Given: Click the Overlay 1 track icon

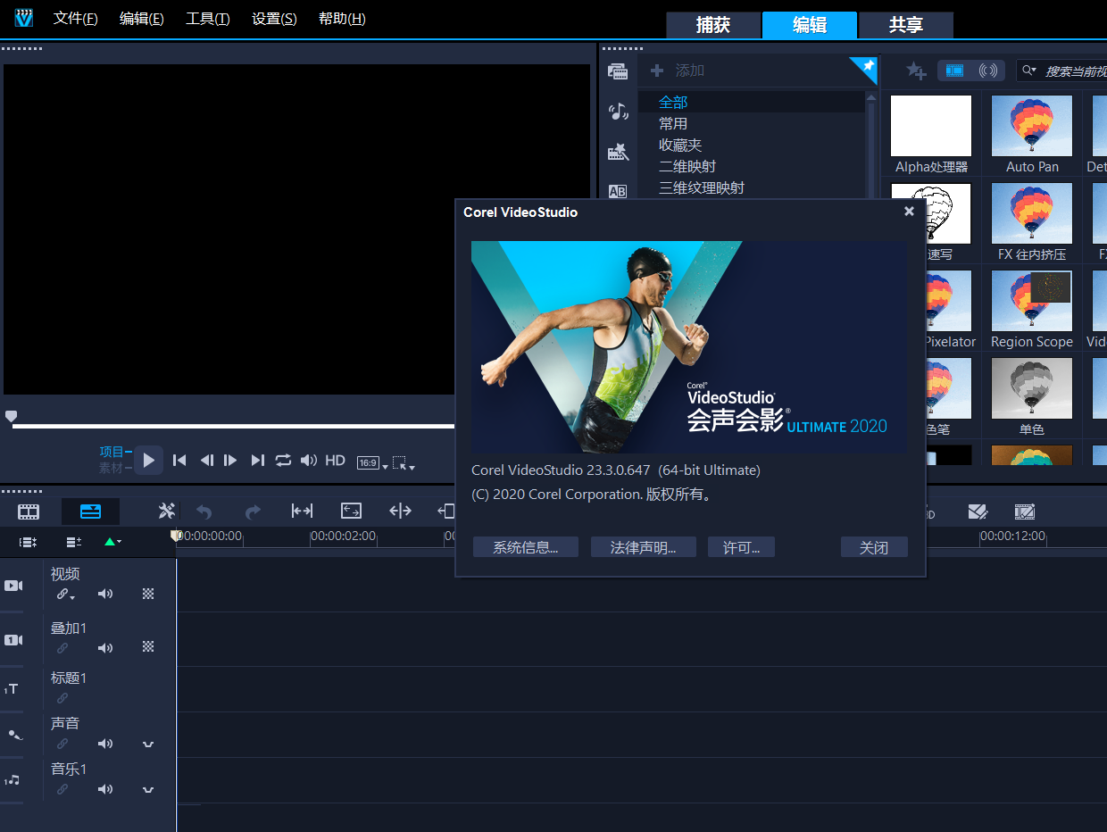Looking at the screenshot, I should click(12, 640).
